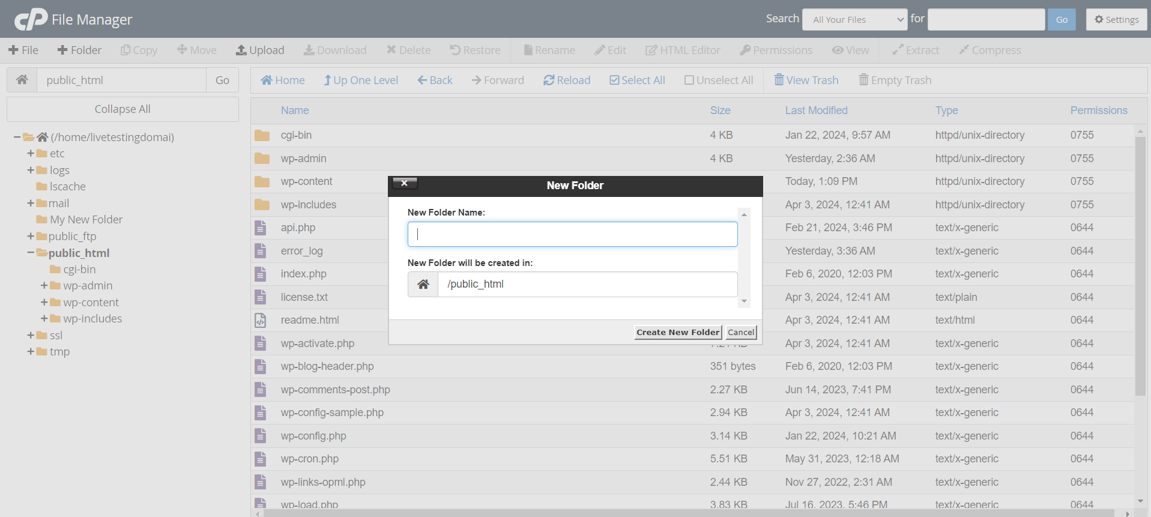Click Select All

point(637,80)
